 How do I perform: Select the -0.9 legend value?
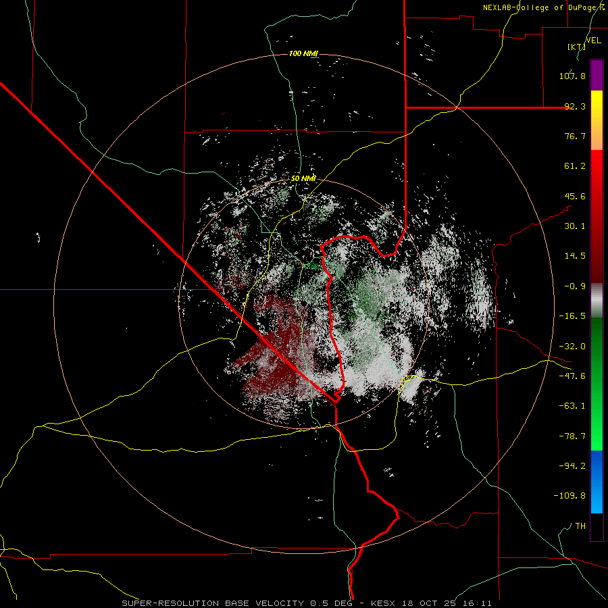pos(575,286)
